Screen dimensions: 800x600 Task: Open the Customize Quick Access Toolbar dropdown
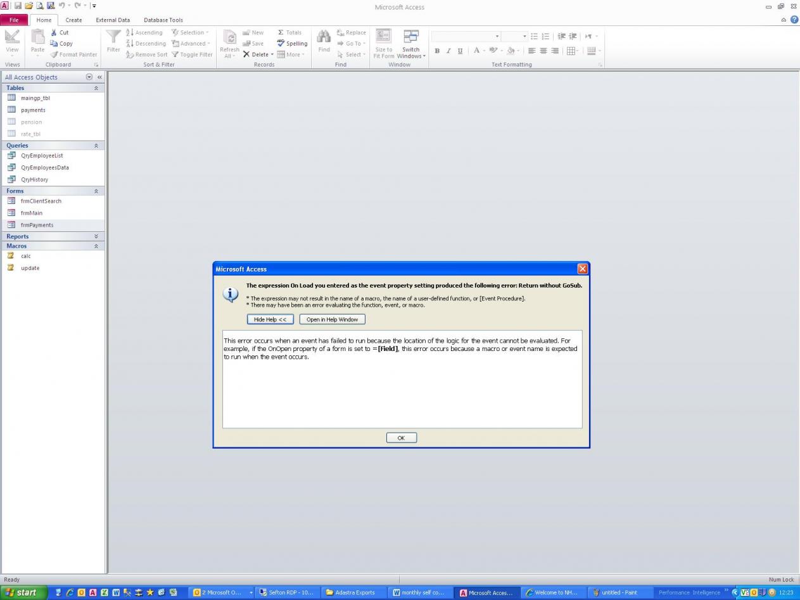pyautogui.click(x=94, y=6)
